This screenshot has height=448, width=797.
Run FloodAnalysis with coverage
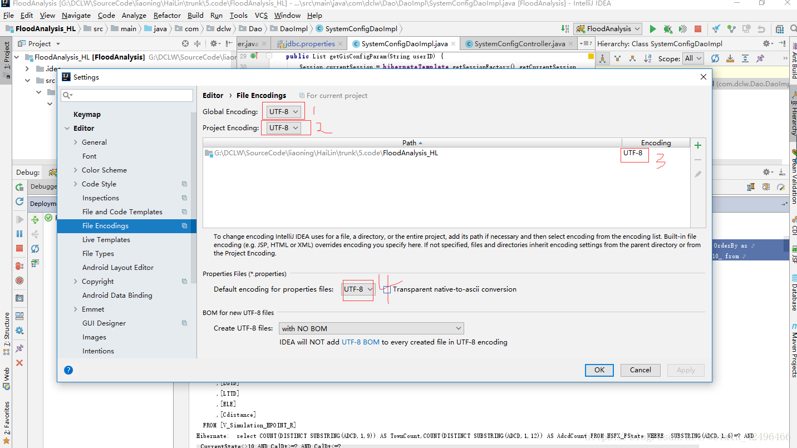click(682, 29)
